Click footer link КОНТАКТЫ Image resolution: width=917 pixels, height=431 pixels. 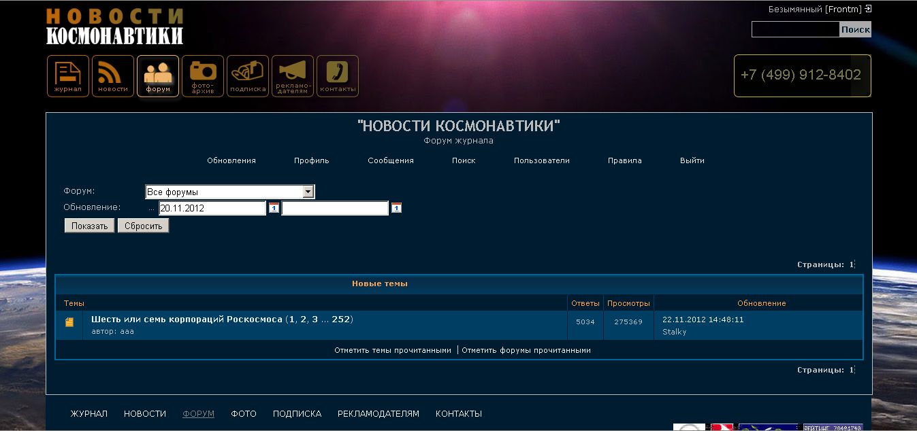[x=459, y=413]
